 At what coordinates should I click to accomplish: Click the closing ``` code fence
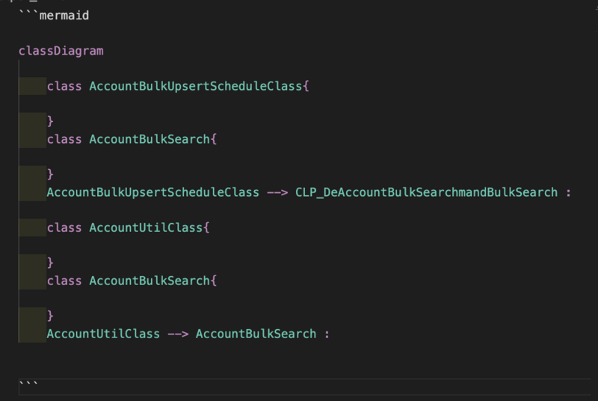[28, 384]
